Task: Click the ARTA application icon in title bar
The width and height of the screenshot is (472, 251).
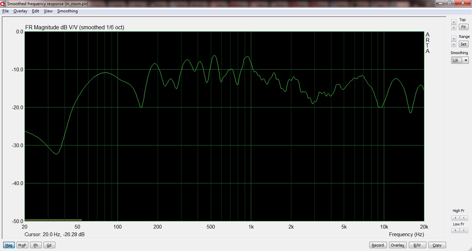Action: click(x=3, y=3)
